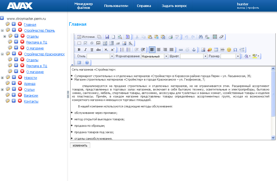Insert a smiley
277x181 pixels.
229,50
